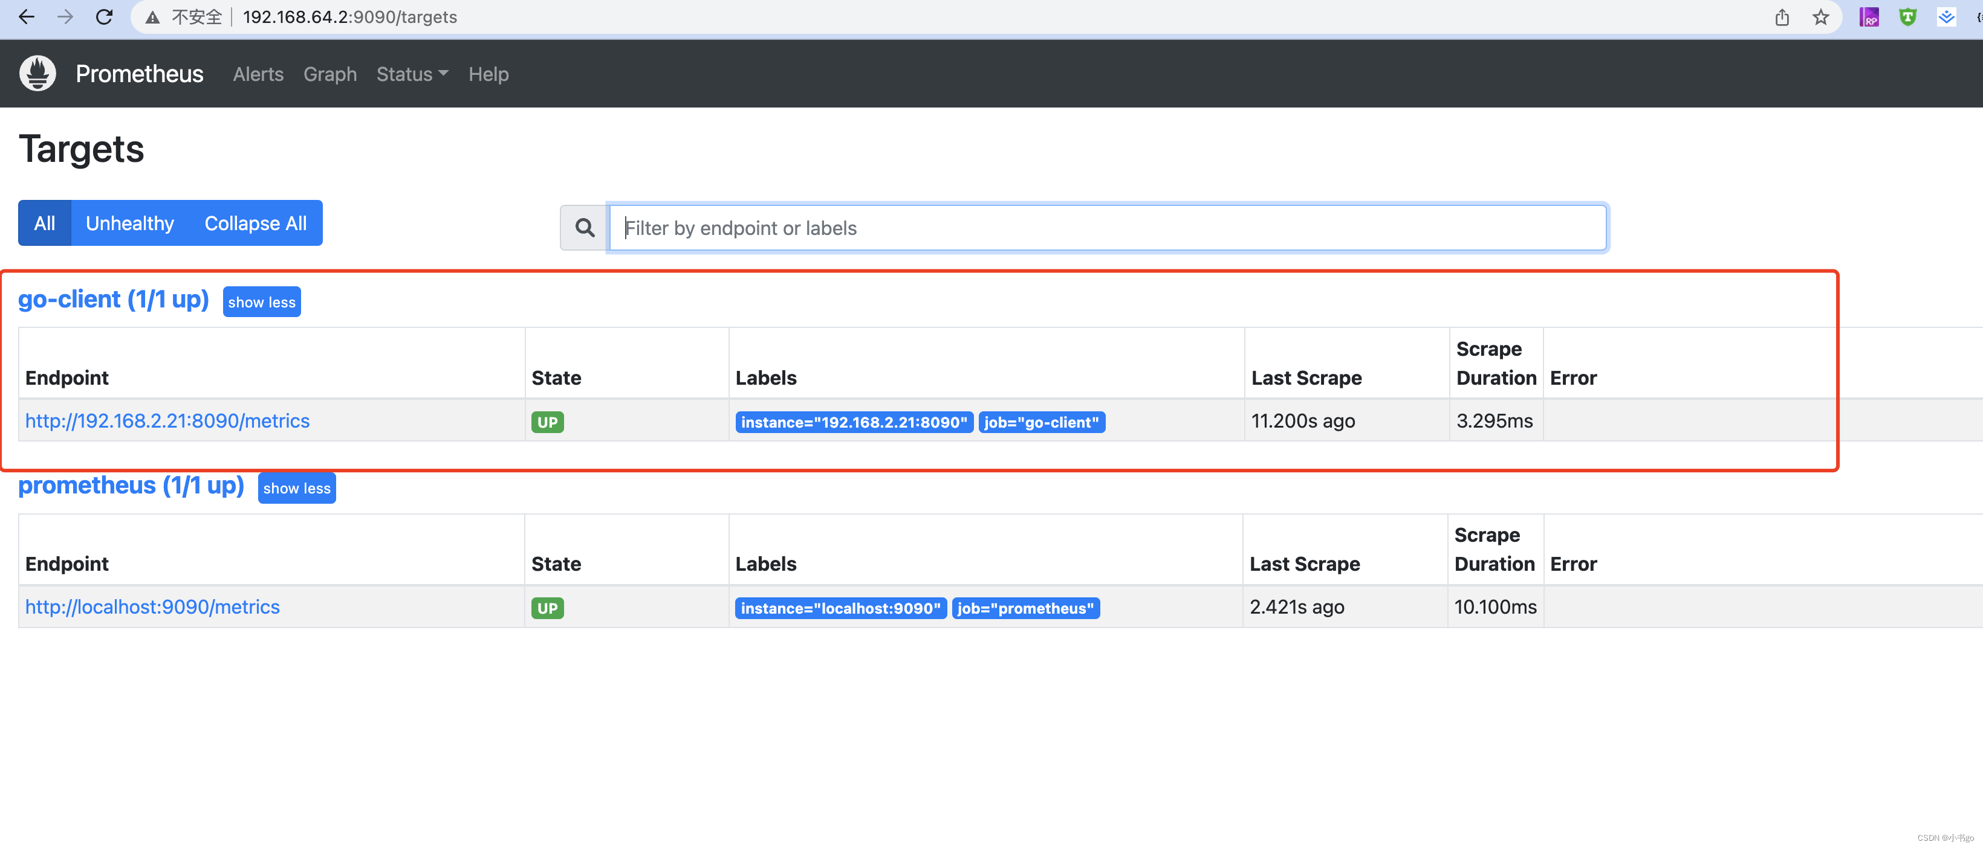Viewport: 1983px width, 848px height.
Task: Click the Prometheus flame logo
Action: (37, 73)
